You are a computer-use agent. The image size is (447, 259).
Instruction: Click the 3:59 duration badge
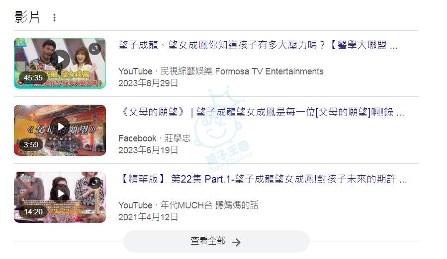tap(31, 144)
